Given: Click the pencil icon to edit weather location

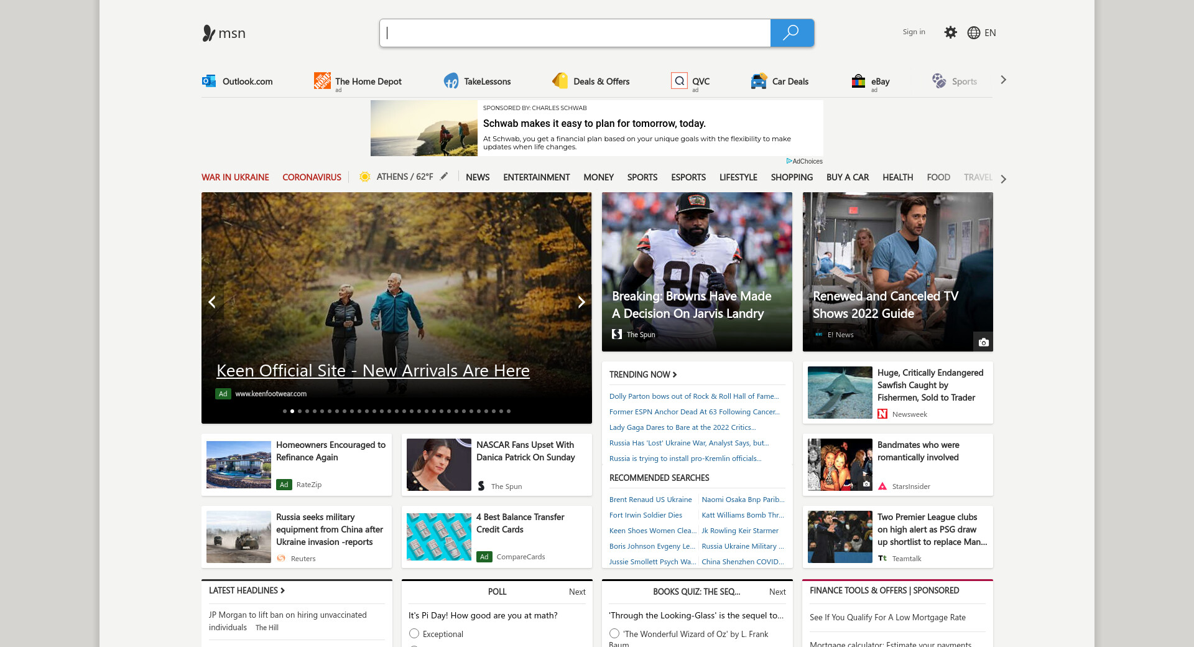Looking at the screenshot, I should tap(444, 177).
